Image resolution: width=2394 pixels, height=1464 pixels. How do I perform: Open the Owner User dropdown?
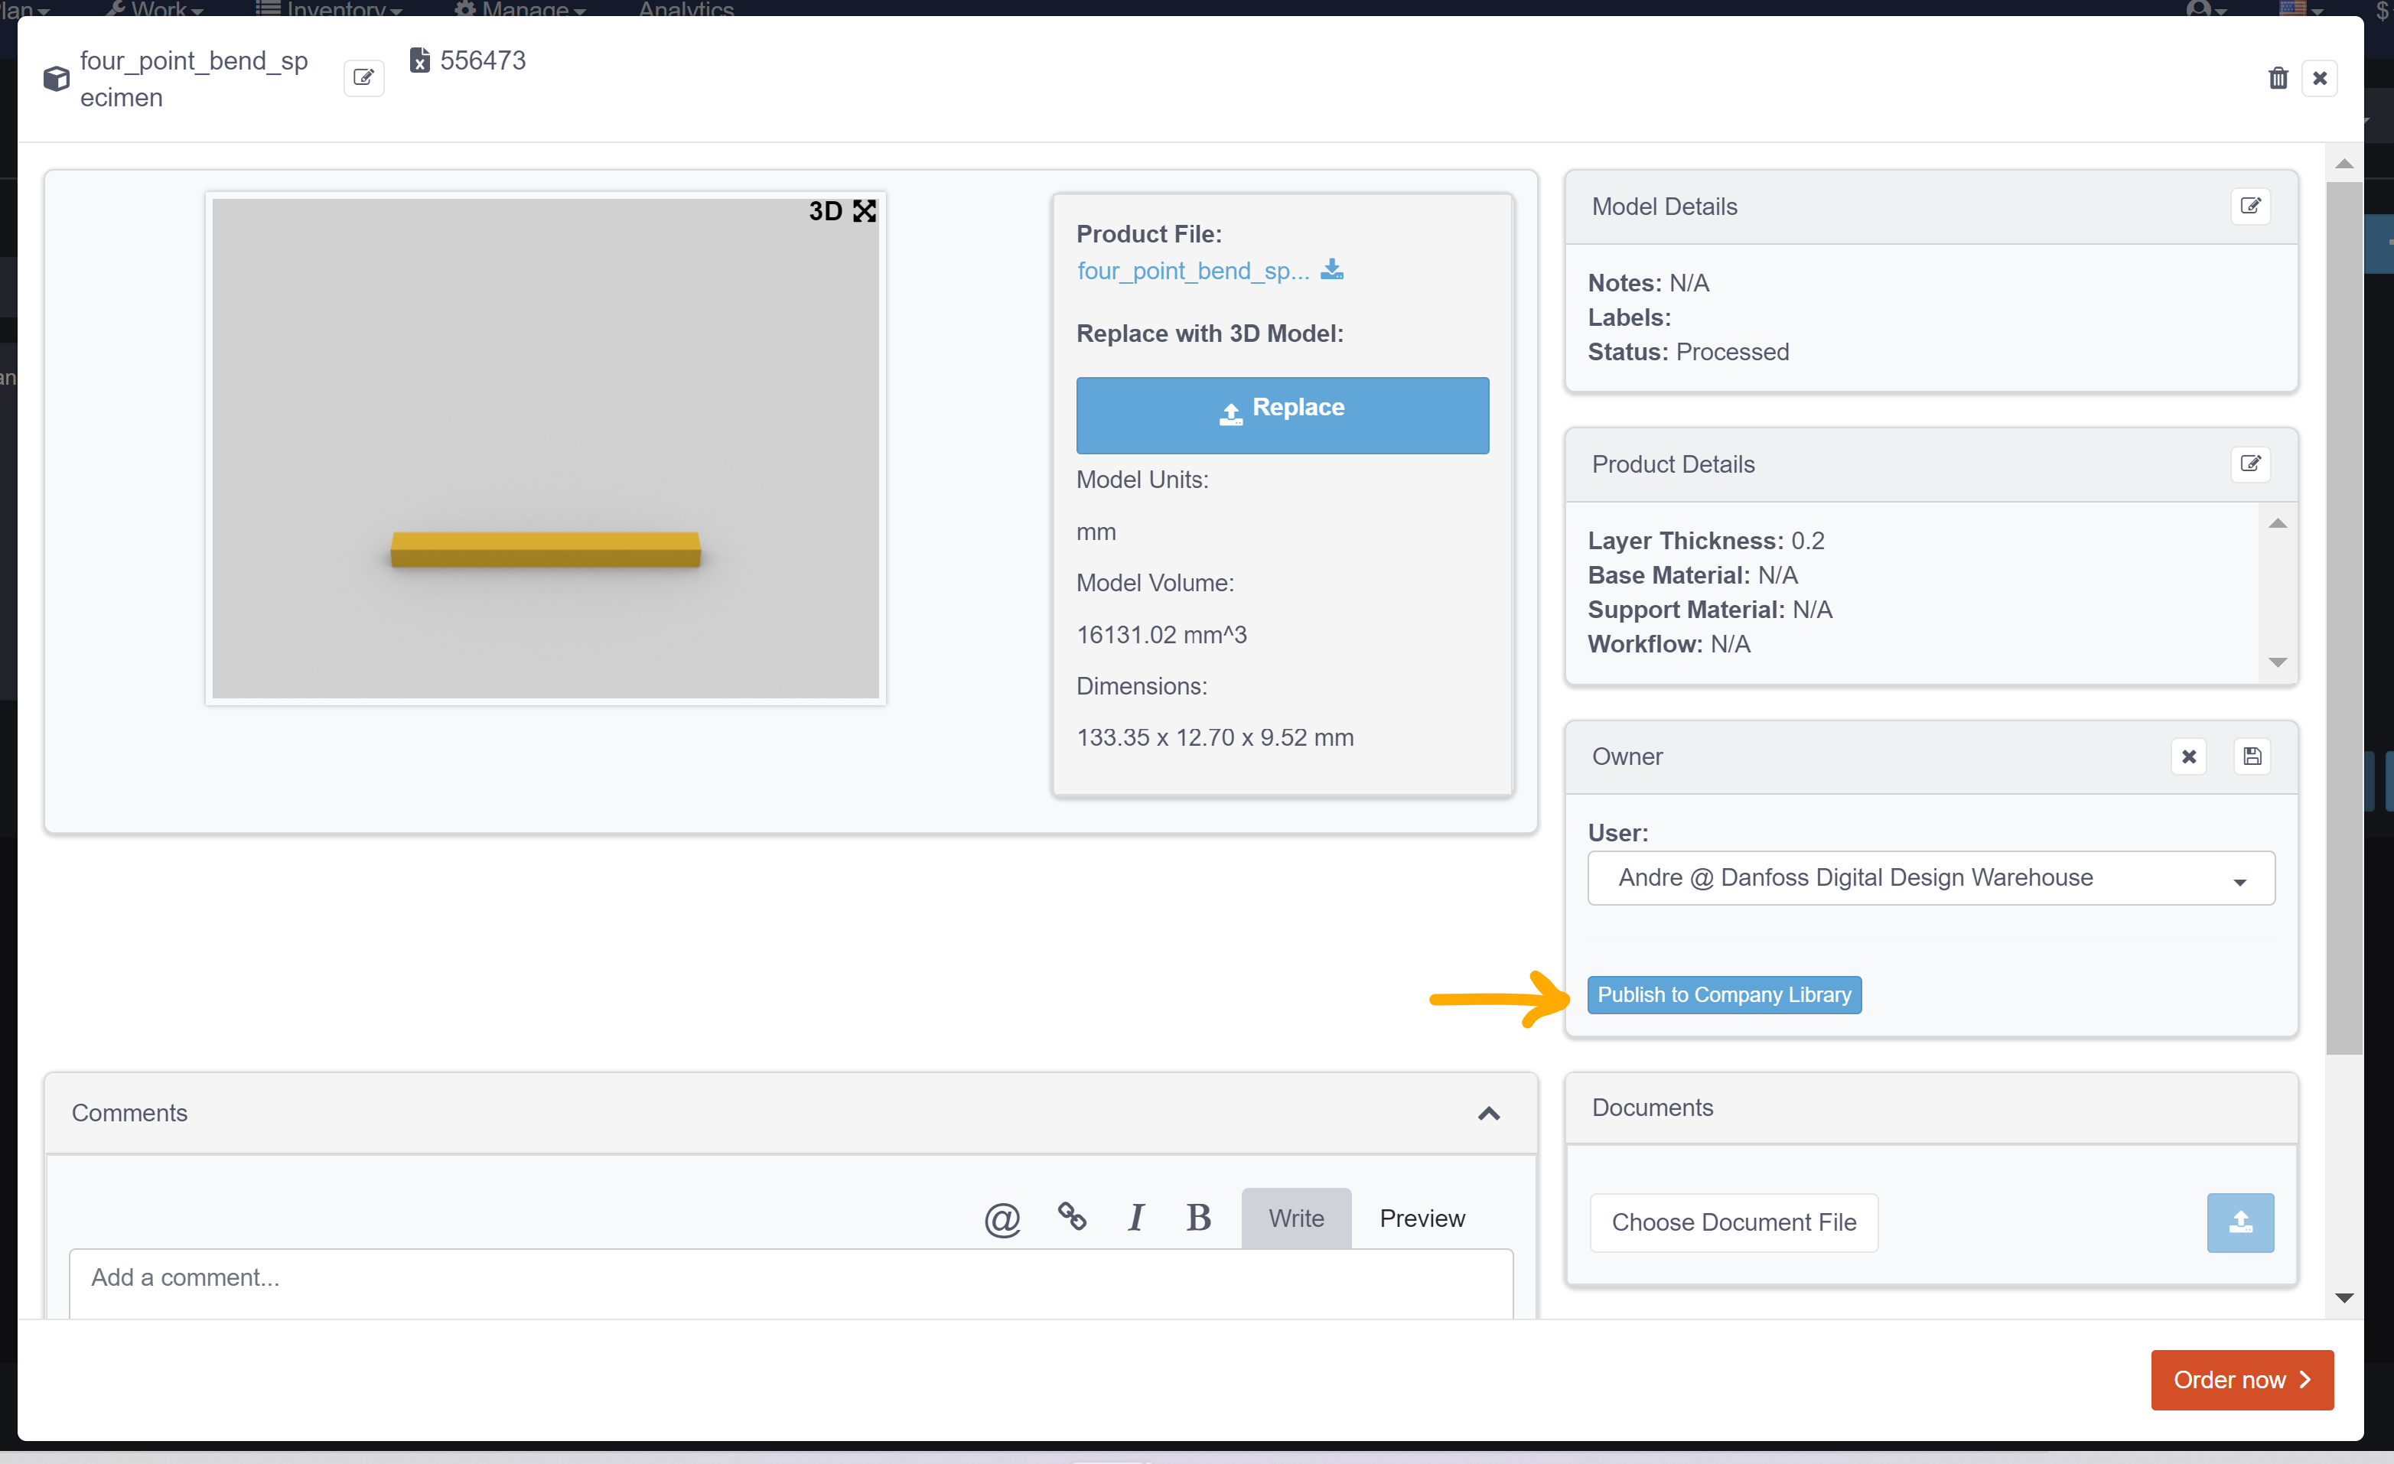point(1930,878)
